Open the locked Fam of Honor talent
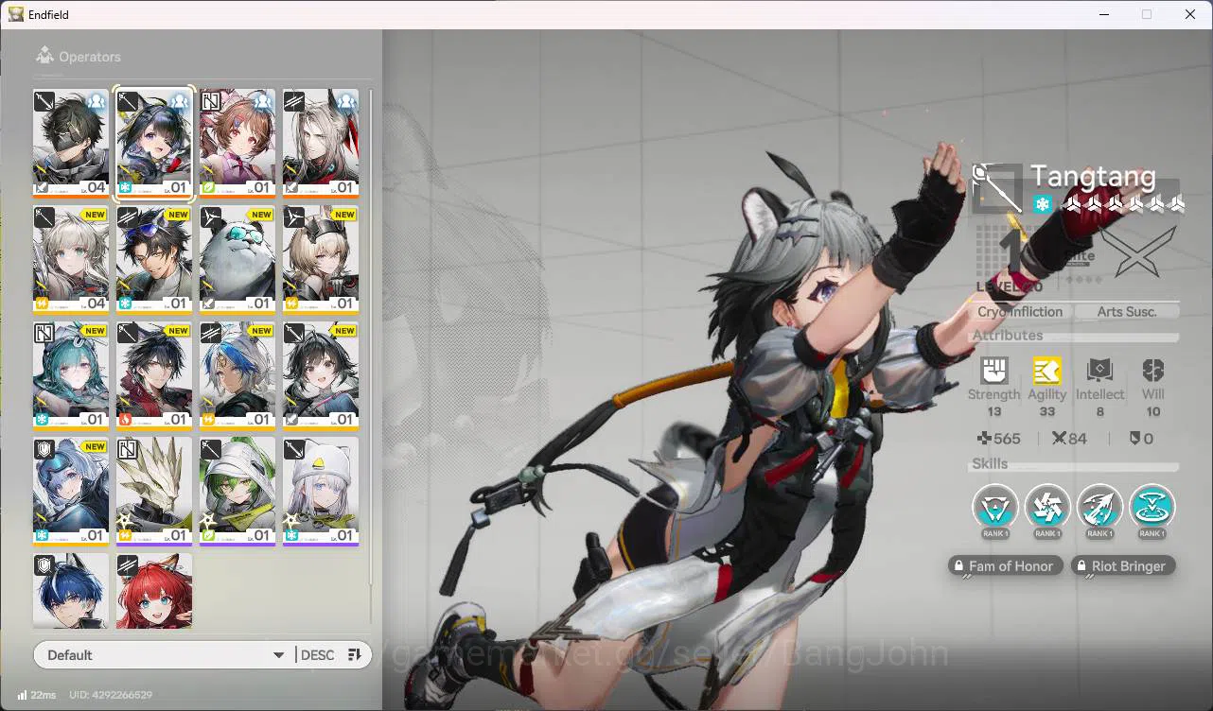The image size is (1213, 711). 1004,566
